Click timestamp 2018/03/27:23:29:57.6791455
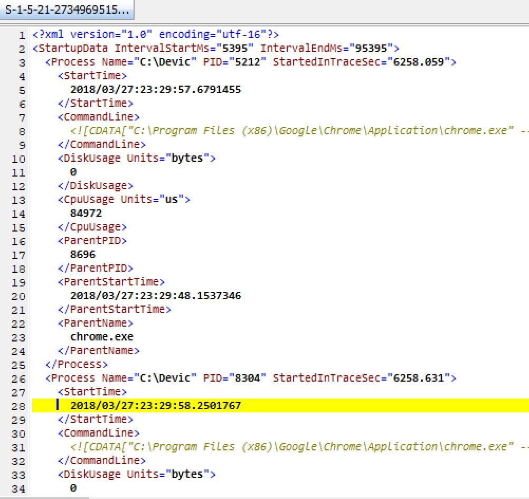529x499 pixels. click(x=156, y=89)
